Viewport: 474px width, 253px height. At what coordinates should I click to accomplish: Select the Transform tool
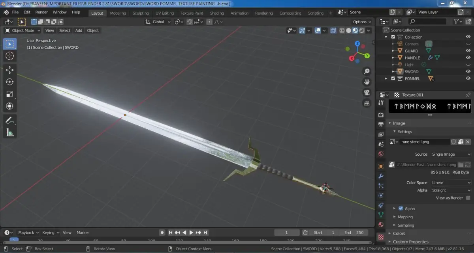10,106
